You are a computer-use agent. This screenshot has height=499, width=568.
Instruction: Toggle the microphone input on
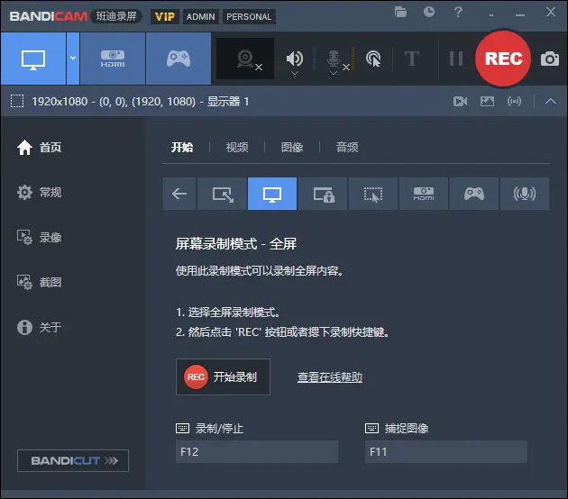(333, 59)
